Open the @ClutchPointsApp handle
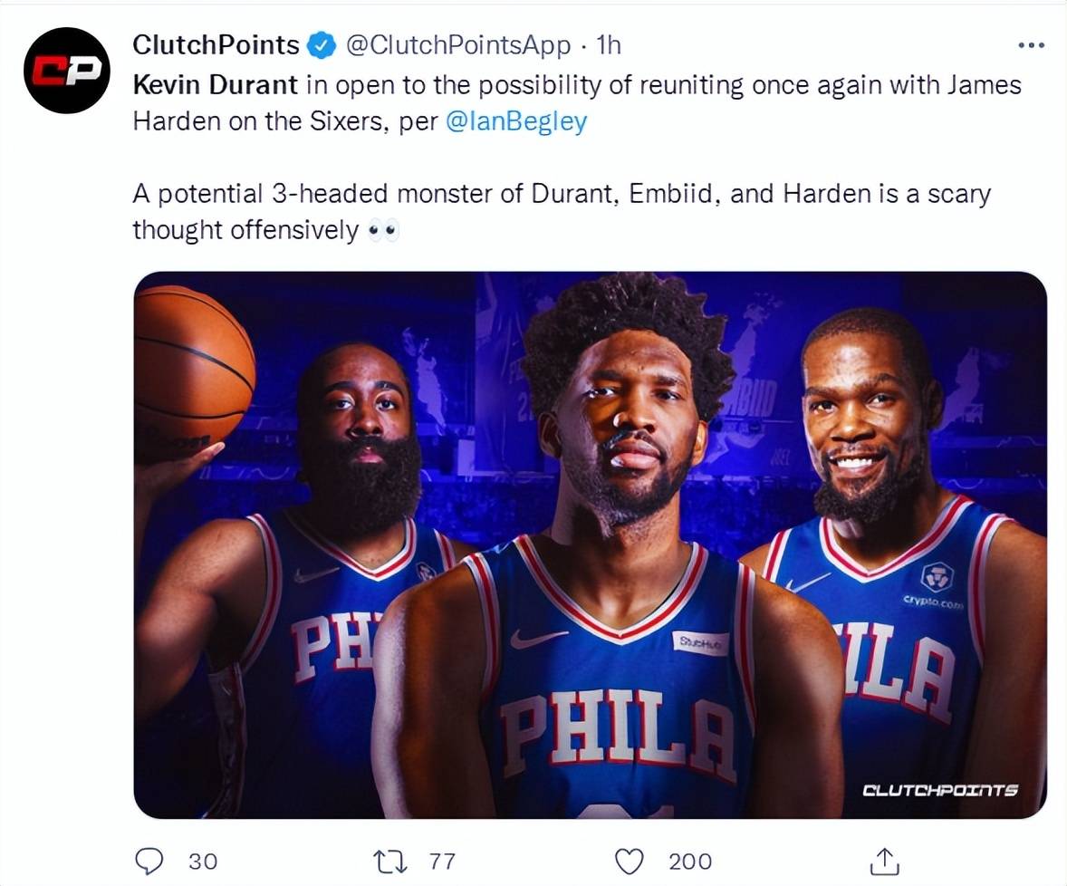The height and width of the screenshot is (886, 1067). tap(458, 45)
